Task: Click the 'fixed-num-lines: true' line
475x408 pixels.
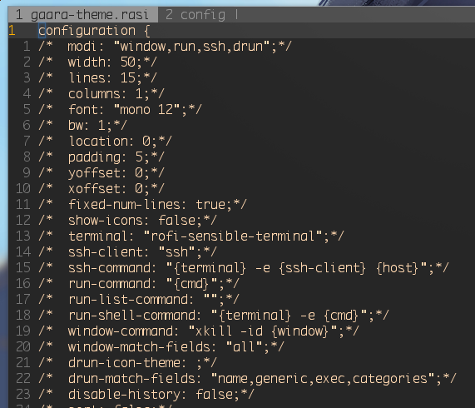Action: [x=142, y=204]
